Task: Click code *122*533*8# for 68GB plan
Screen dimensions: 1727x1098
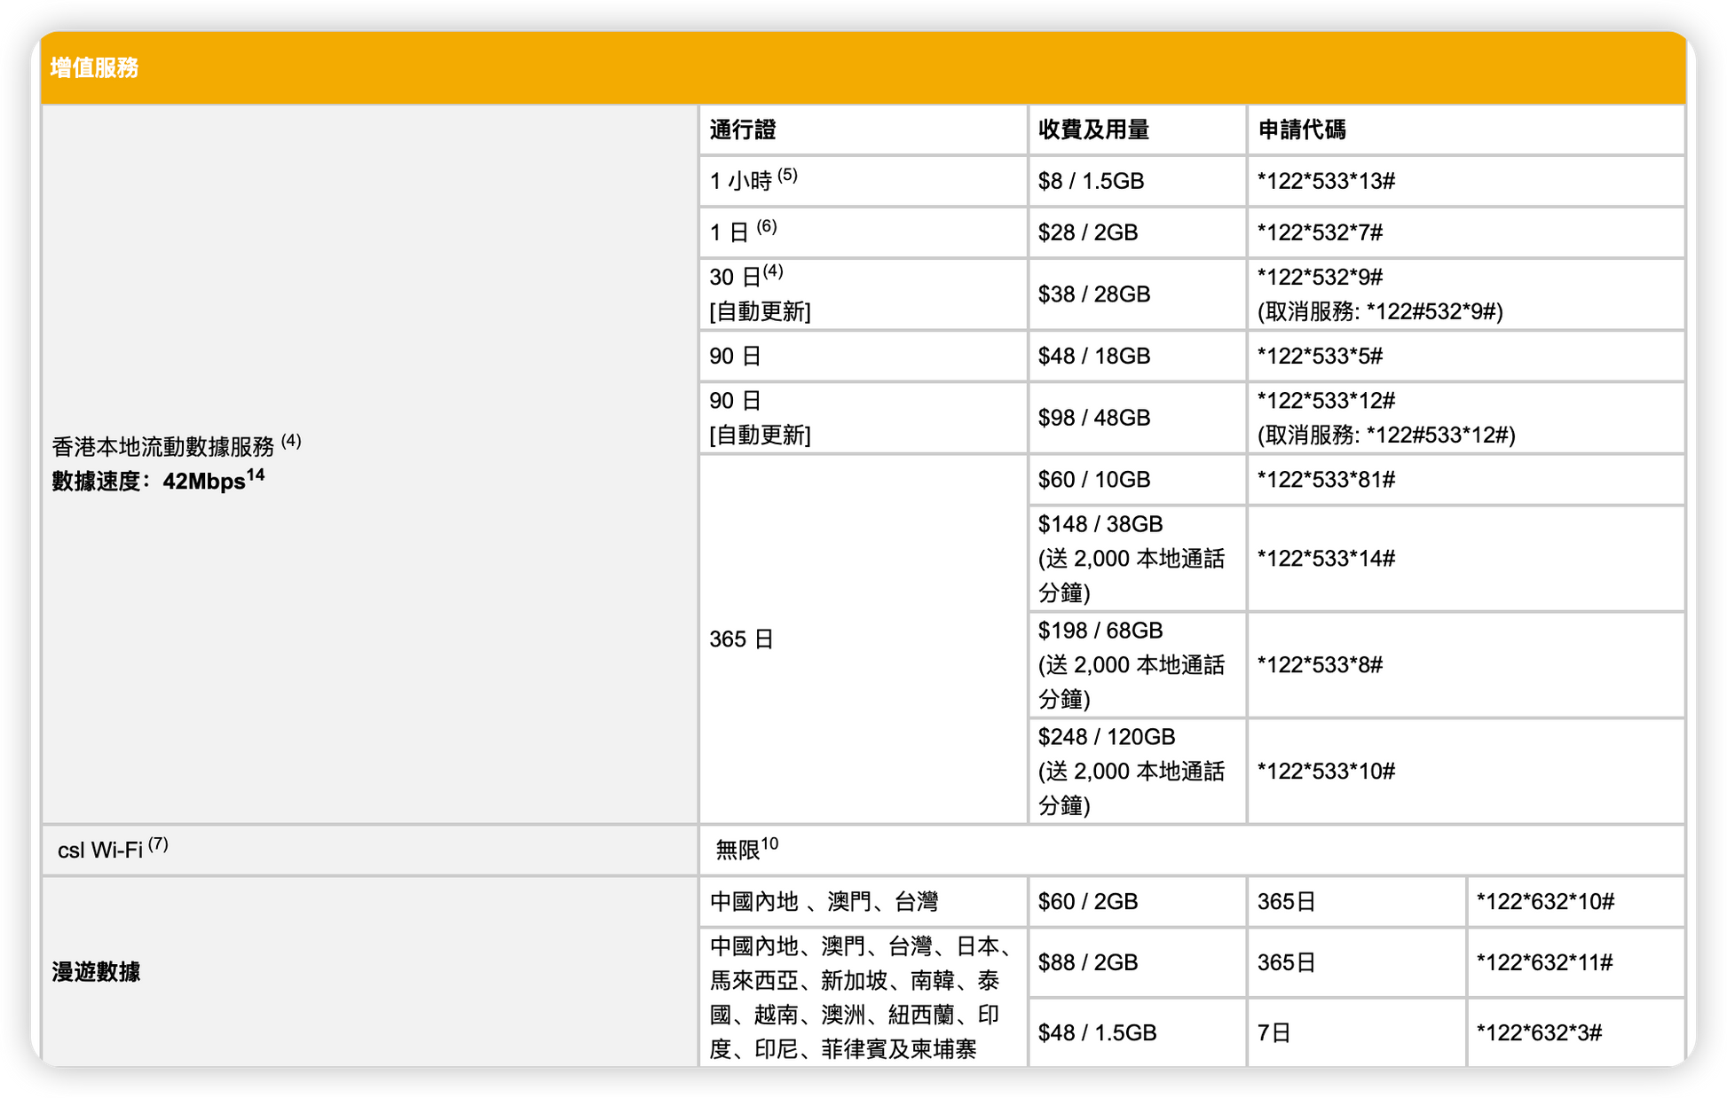Action: (x=1320, y=665)
